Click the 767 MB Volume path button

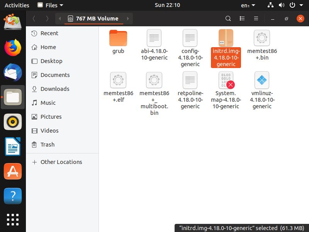point(93,18)
